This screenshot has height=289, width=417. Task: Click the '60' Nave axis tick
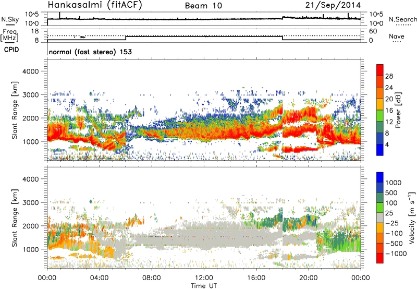(x=373, y=31)
